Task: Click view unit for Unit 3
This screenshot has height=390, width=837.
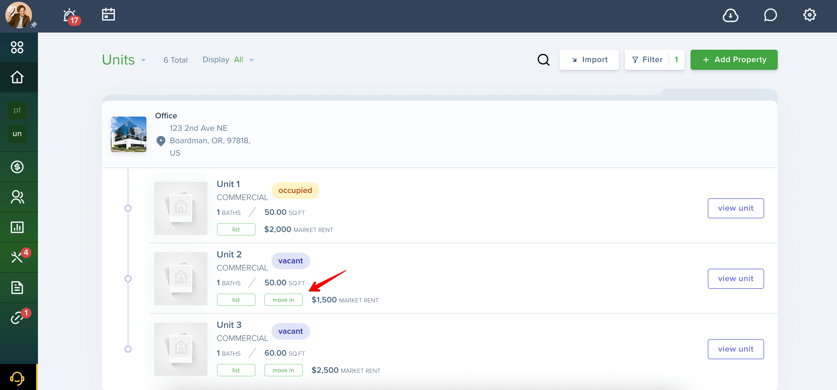Action: [x=736, y=349]
